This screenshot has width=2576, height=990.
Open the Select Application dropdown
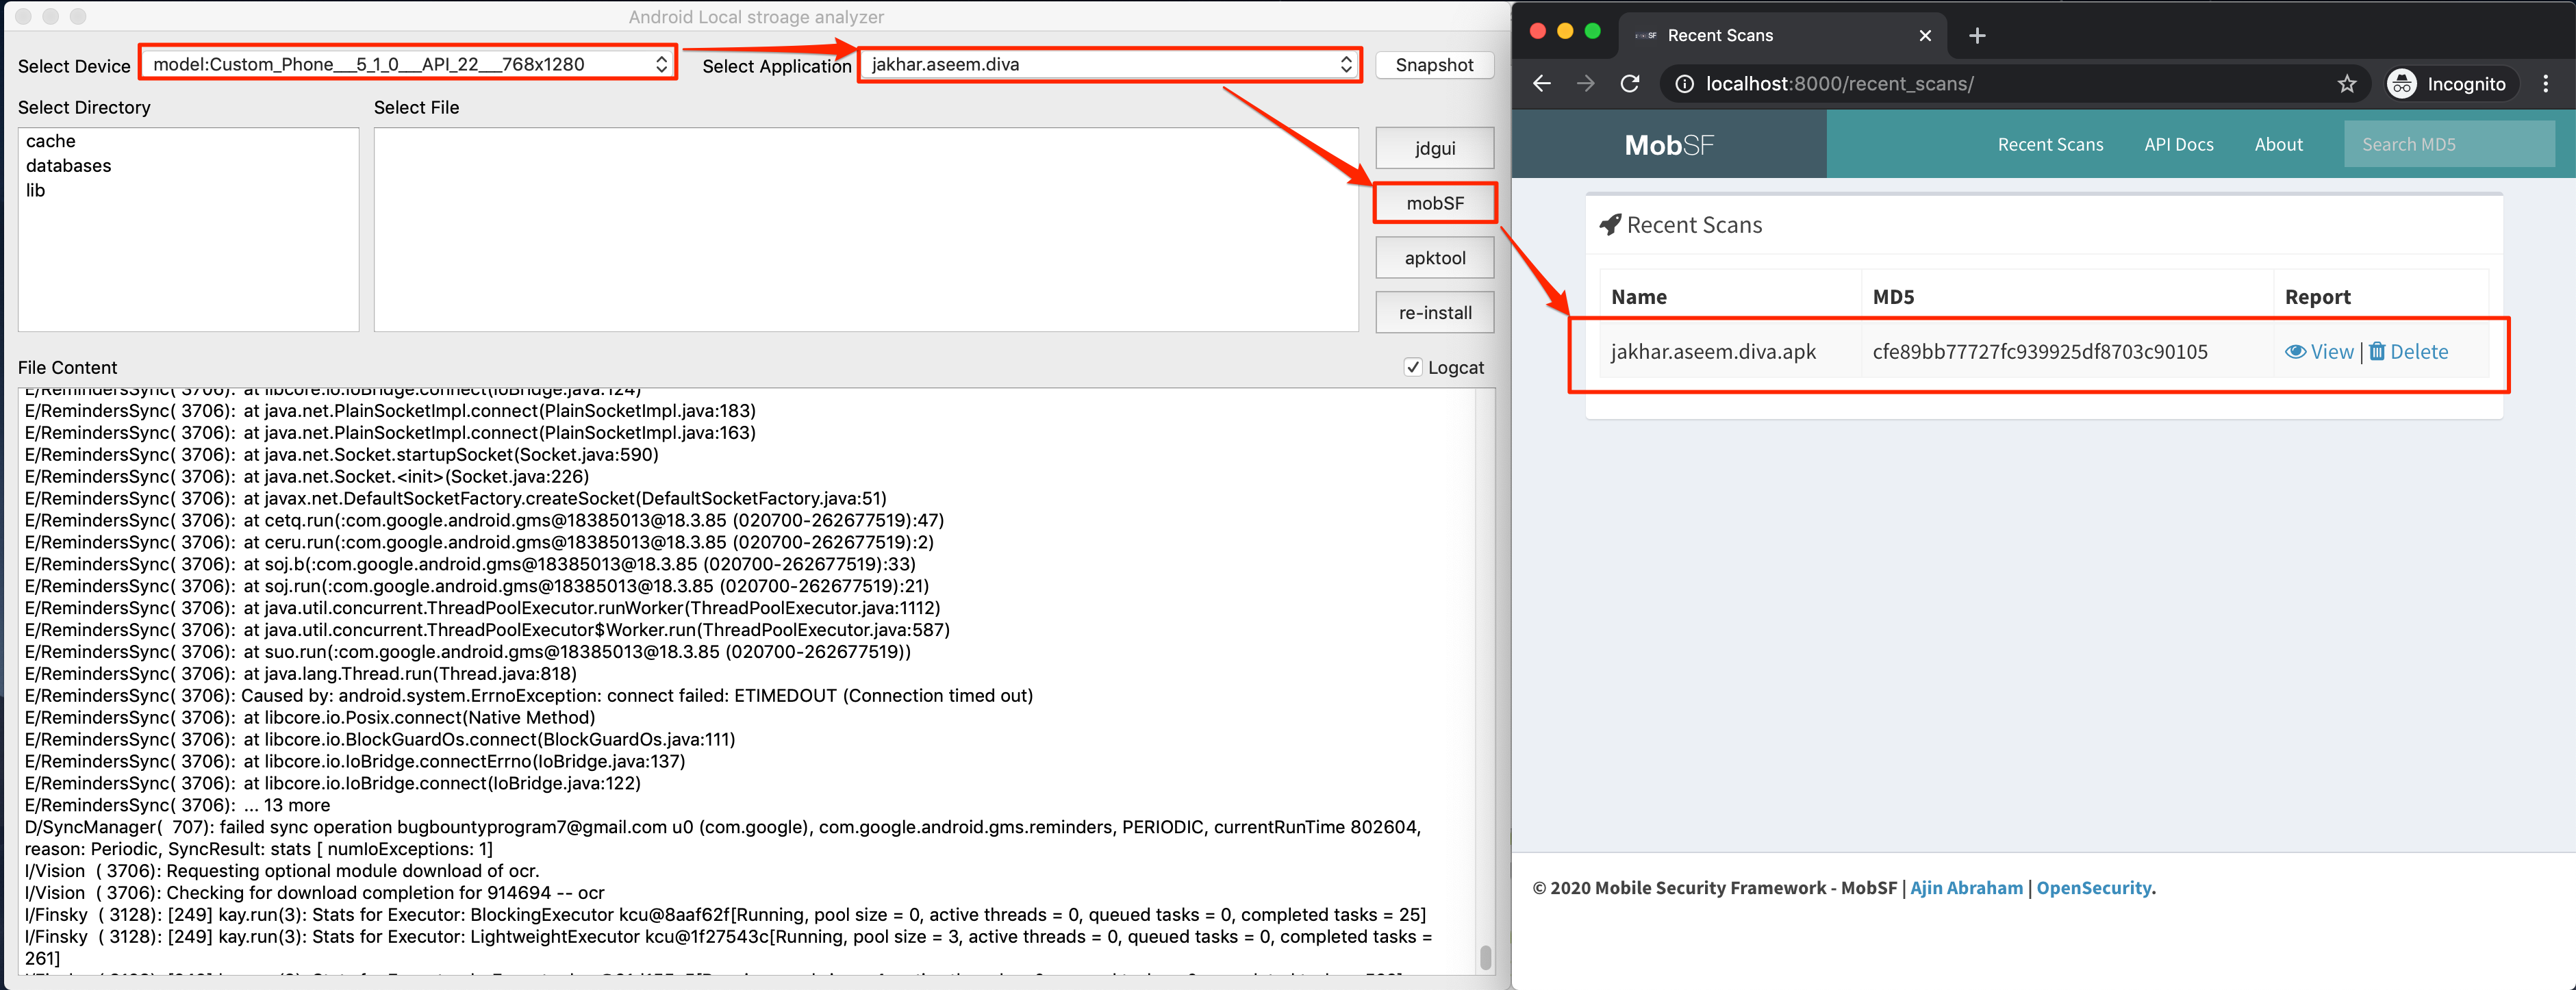tap(1109, 64)
